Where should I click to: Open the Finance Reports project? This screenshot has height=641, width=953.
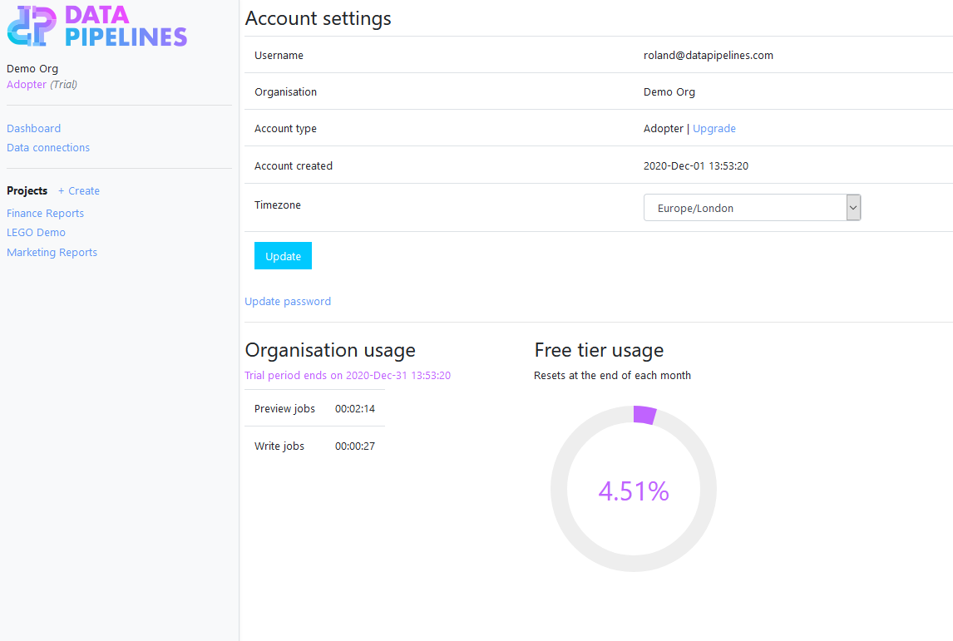click(x=45, y=213)
